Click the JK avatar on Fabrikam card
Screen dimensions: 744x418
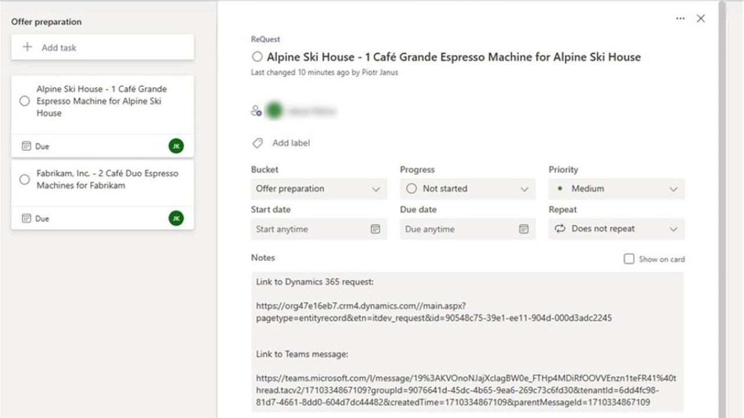pos(176,218)
